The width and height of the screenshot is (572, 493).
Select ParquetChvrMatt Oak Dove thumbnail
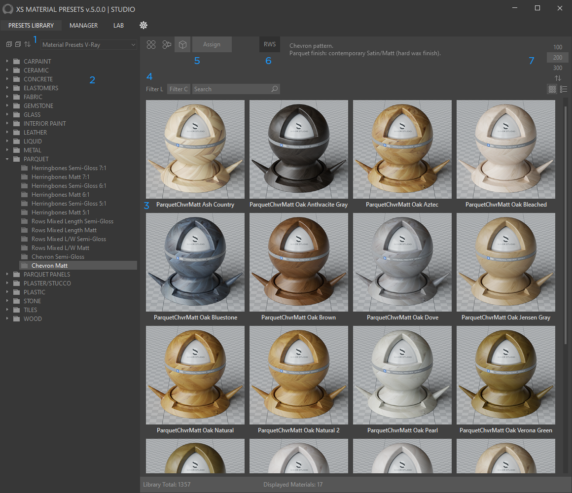click(402, 263)
